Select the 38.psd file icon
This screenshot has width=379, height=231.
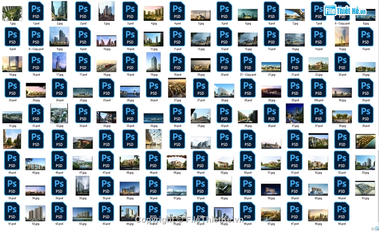(365, 114)
